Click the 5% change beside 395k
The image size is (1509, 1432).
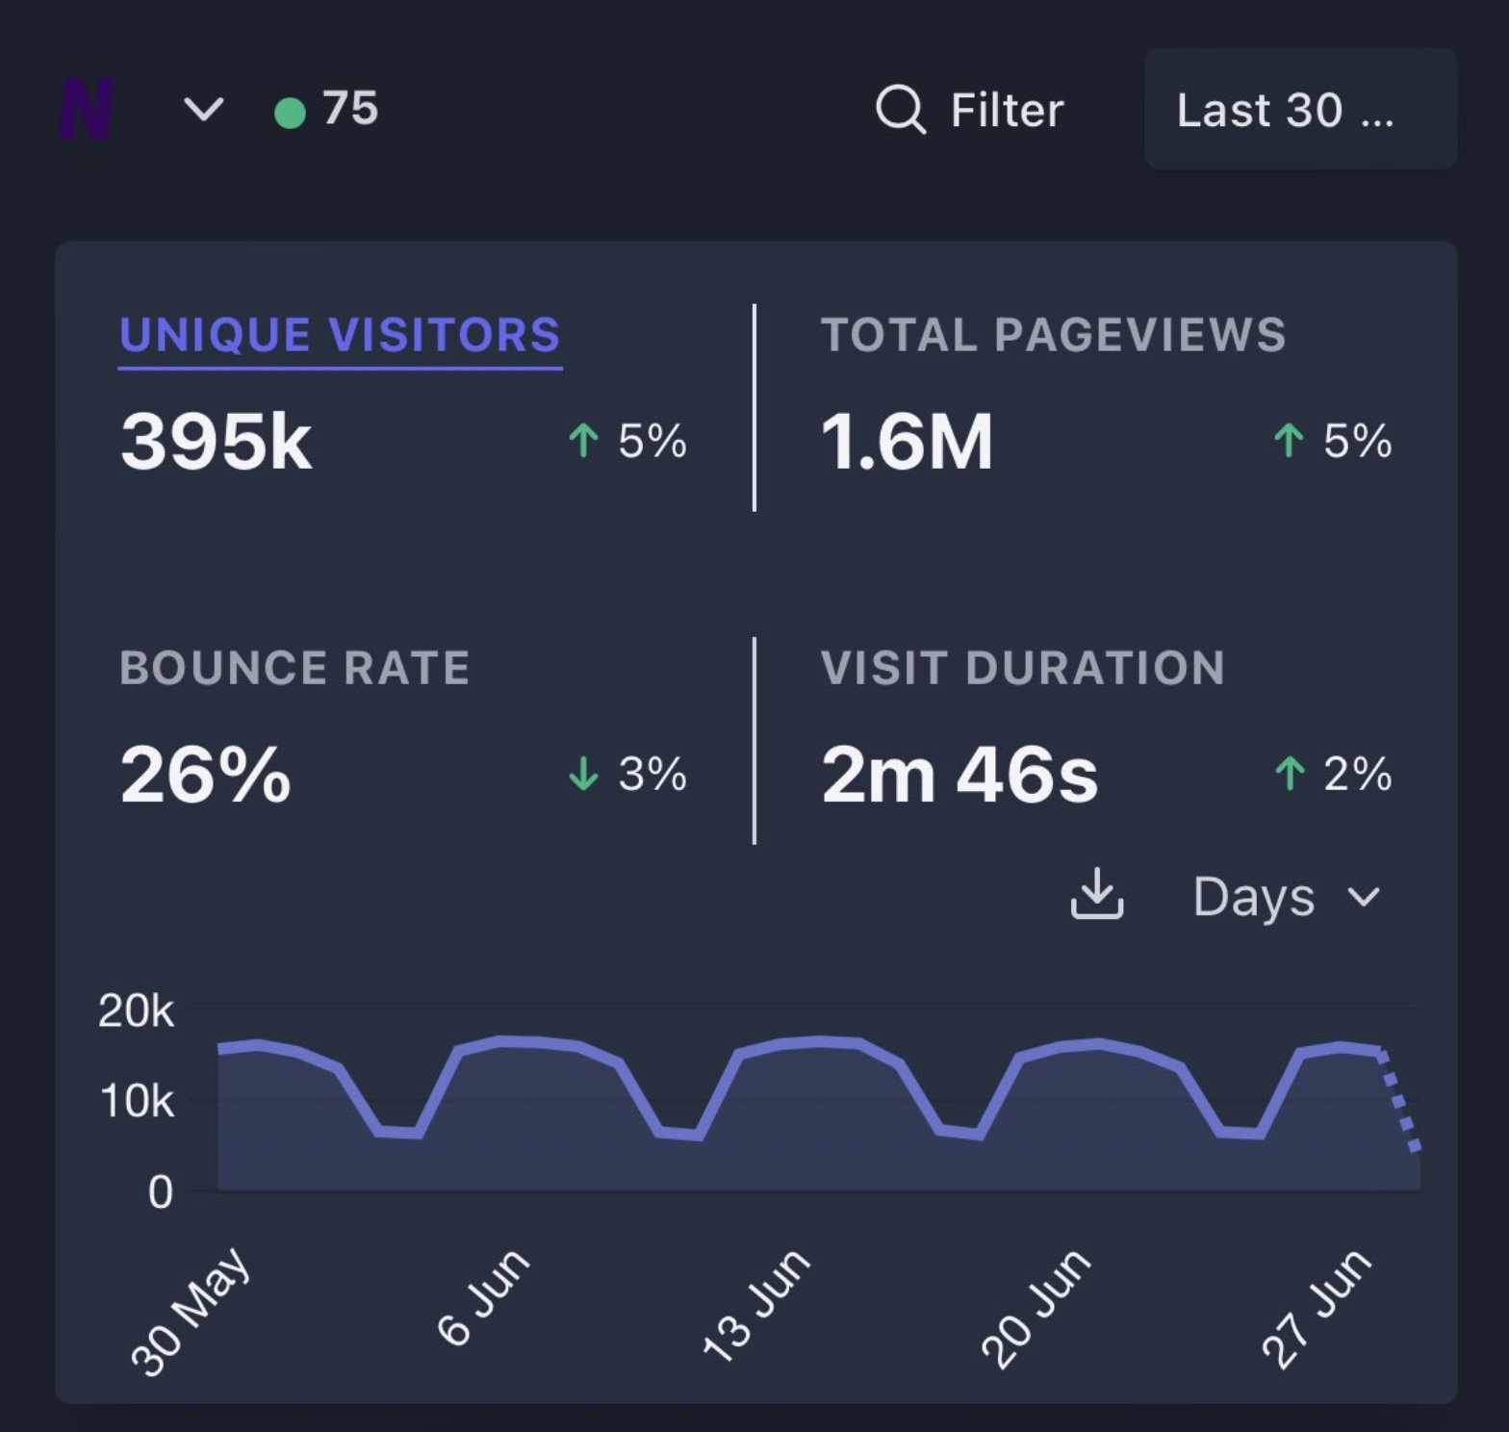pos(627,441)
